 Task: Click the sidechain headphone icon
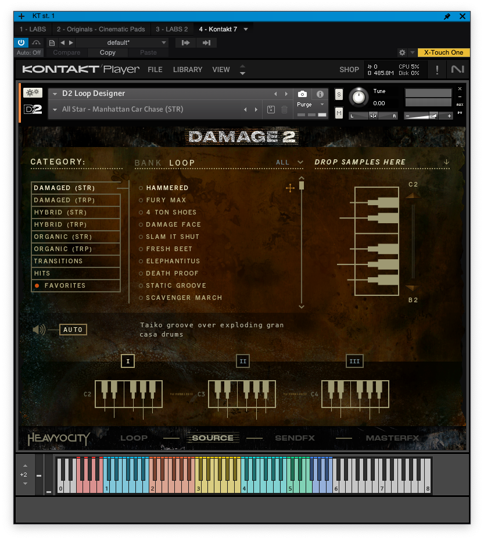pyautogui.click(x=36, y=42)
